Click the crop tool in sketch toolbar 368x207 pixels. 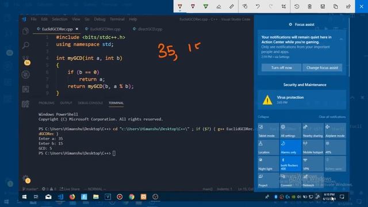tap(283, 6)
